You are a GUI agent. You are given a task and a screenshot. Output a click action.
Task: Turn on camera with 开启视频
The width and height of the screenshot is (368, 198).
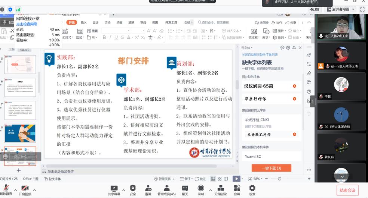coord(25,188)
